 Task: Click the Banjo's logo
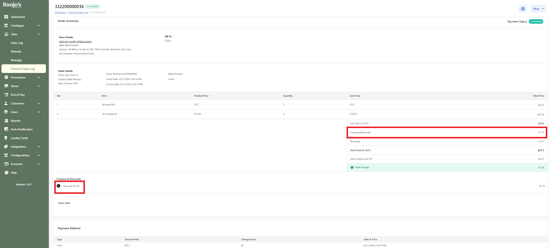12,5
